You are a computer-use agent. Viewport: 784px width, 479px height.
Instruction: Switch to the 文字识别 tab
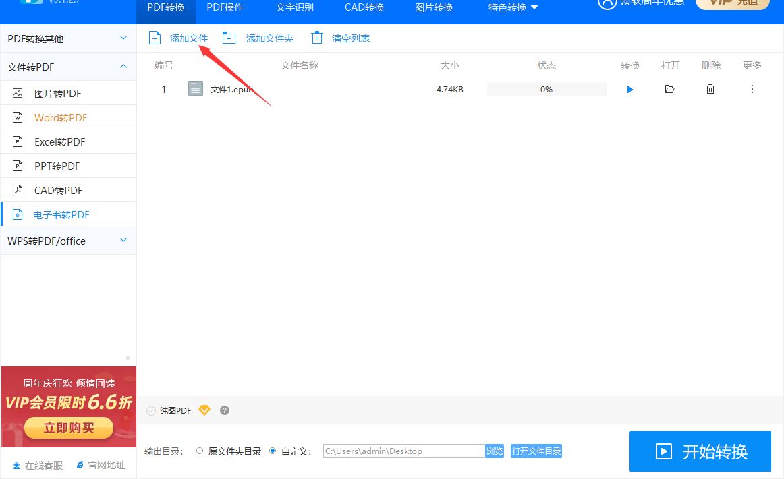point(295,7)
